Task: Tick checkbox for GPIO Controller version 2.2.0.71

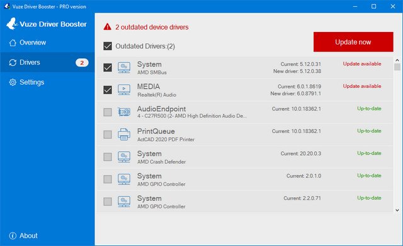Action: tap(108, 201)
